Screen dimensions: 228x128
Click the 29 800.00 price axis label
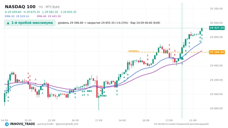point(216,37)
